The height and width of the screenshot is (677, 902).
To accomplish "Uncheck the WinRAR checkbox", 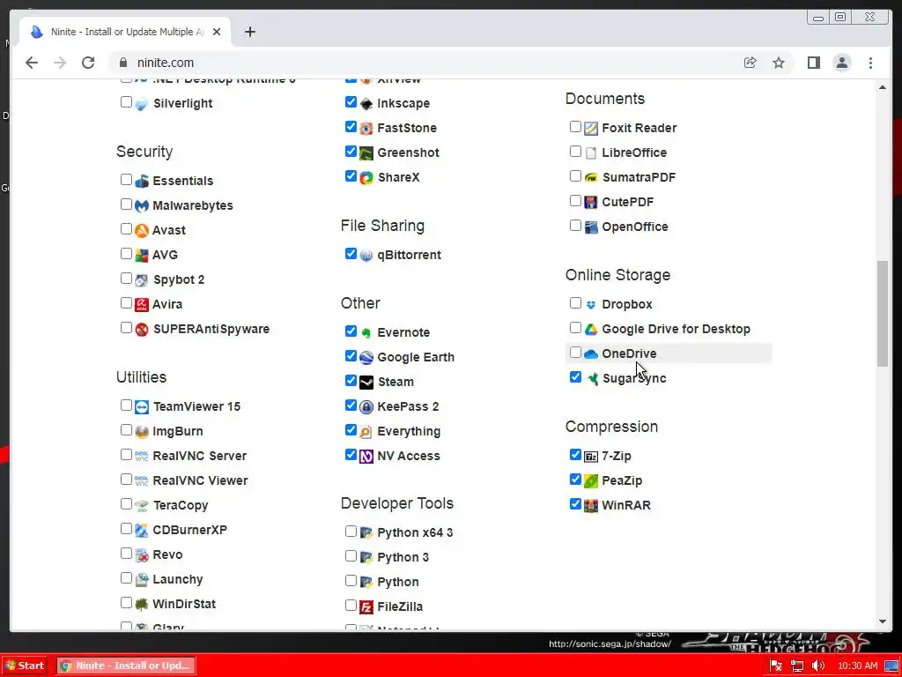I will [575, 504].
